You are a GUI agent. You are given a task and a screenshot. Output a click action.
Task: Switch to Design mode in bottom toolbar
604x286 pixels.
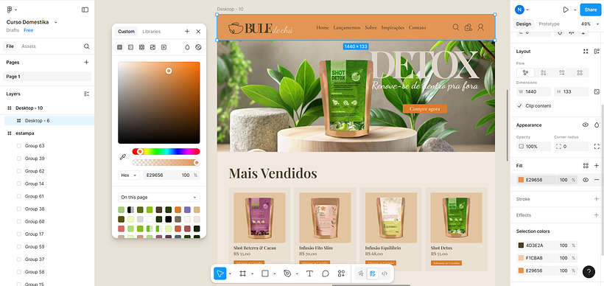[372, 273]
